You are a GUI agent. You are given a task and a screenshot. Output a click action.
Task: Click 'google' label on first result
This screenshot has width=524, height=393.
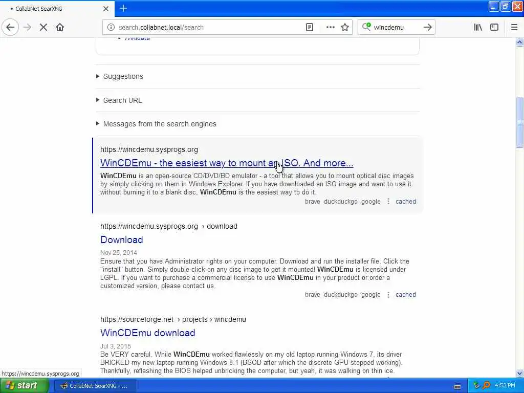click(371, 201)
